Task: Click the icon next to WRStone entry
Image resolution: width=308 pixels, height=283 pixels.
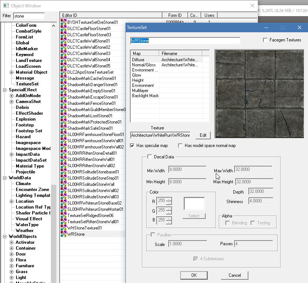Action: [x=63, y=234]
